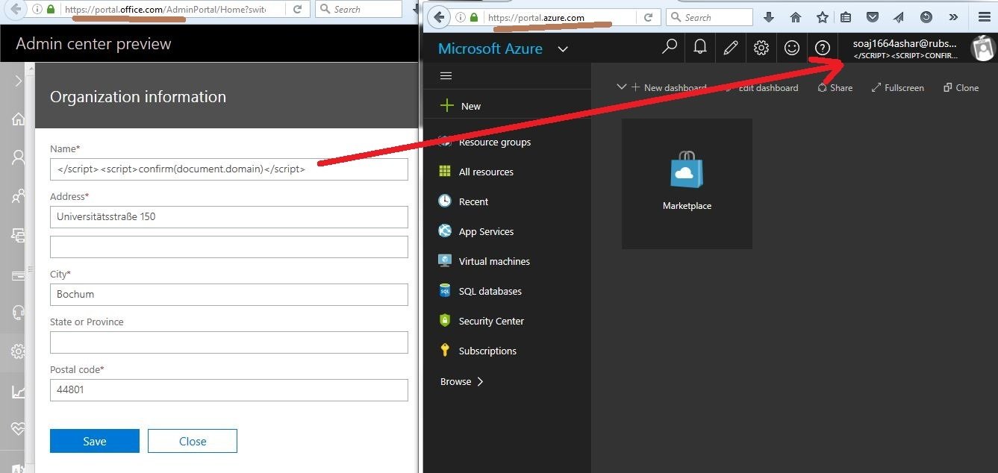Reload the Azure portal page
Viewport: 998px width, 473px height.
point(649,17)
